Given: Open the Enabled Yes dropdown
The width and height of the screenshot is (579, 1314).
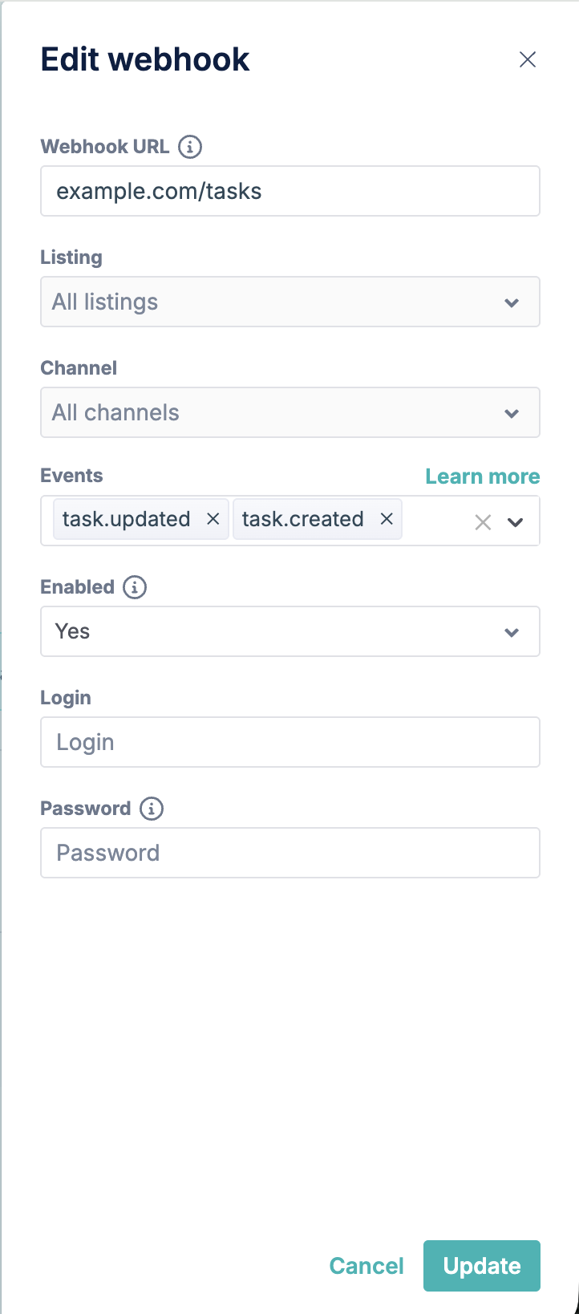Looking at the screenshot, I should click(290, 631).
